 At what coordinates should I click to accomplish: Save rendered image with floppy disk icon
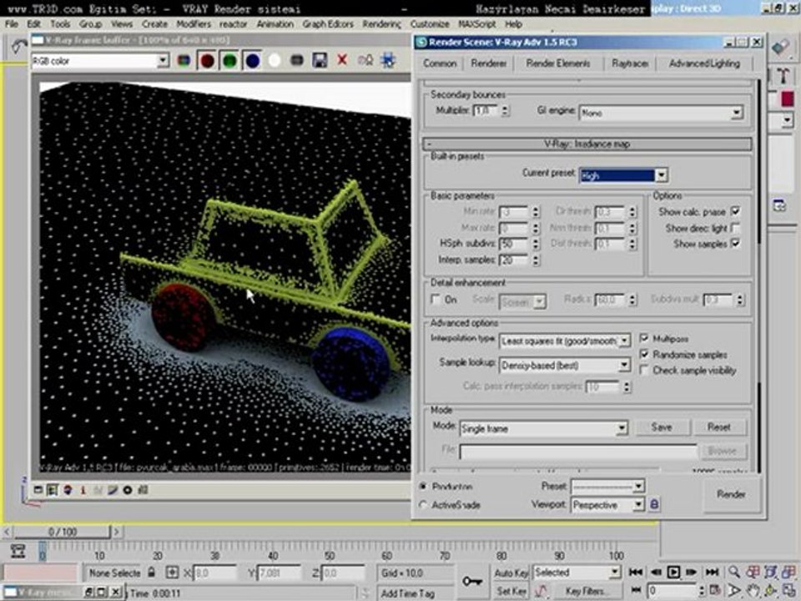320,61
